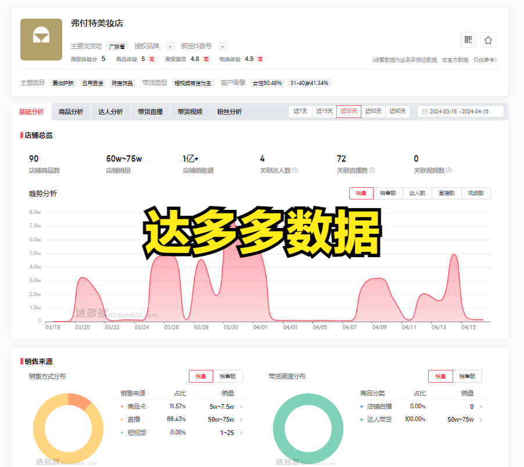
Task: Switch the trend chart to 直播数
Action: (x=447, y=193)
